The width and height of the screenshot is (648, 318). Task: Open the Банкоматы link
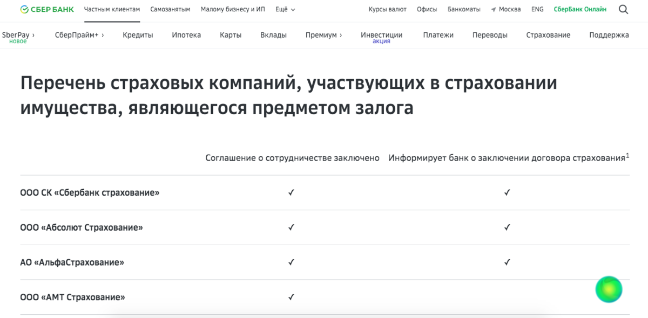pos(464,9)
